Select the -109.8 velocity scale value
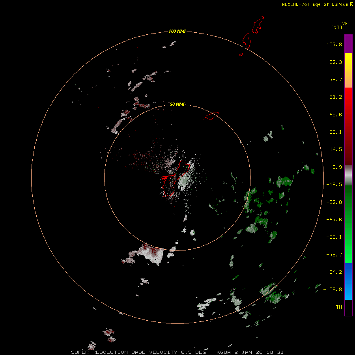The height and width of the screenshot is (355, 355). click(333, 290)
